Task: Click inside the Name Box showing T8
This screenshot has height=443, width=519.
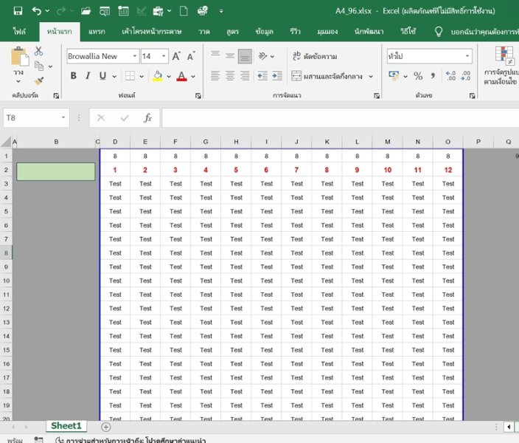Action: coord(29,118)
